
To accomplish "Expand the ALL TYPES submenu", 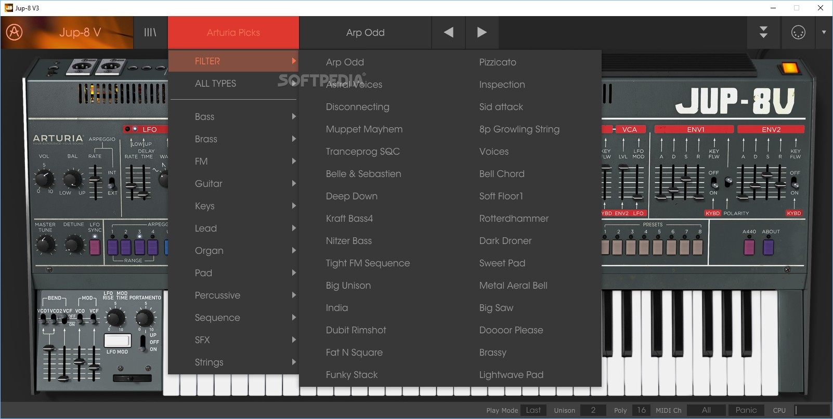I will tap(233, 83).
